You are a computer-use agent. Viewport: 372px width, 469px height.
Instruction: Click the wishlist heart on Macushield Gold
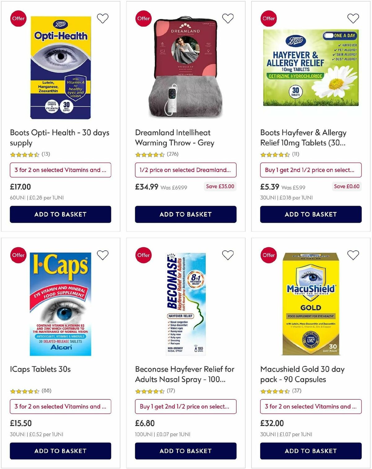coord(353,255)
